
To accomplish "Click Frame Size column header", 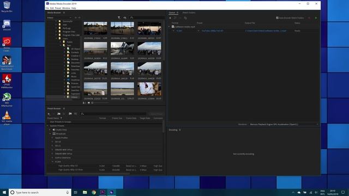I will tap(117, 118).
